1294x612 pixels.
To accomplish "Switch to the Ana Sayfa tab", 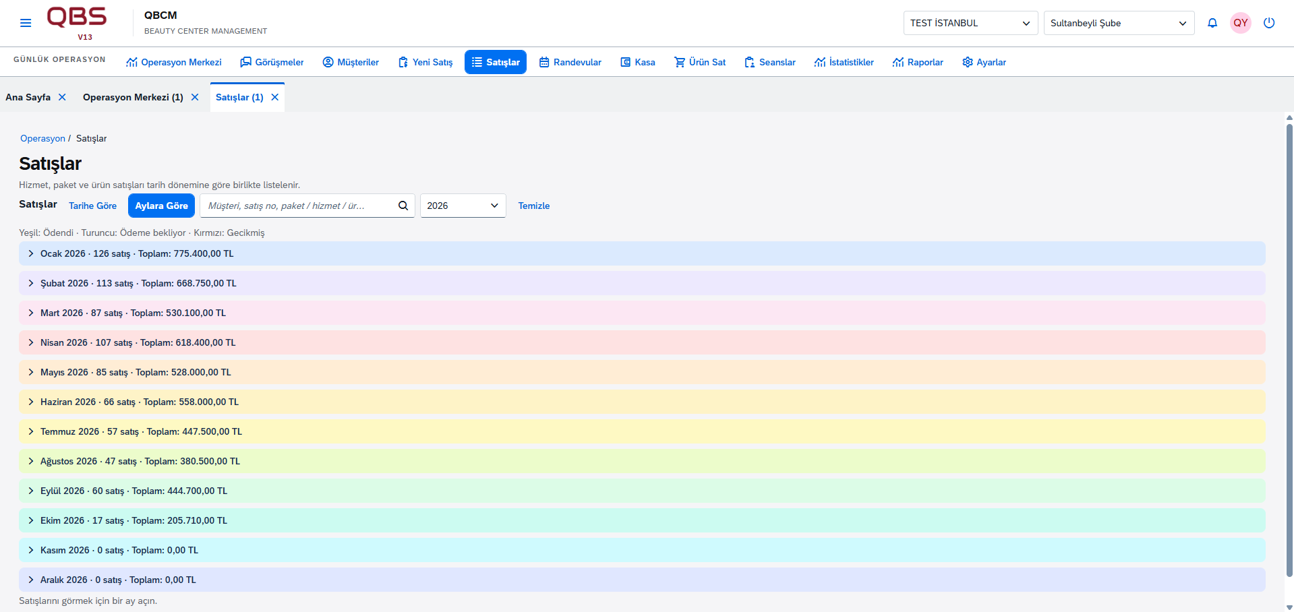I will coord(28,97).
